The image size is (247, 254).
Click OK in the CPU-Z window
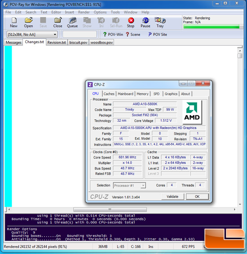197,196
